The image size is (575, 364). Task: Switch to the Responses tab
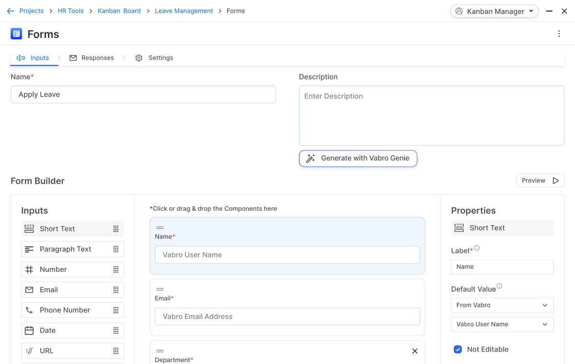[x=97, y=57]
